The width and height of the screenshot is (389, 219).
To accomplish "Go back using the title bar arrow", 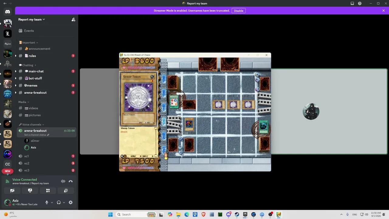I will tap(5, 3).
